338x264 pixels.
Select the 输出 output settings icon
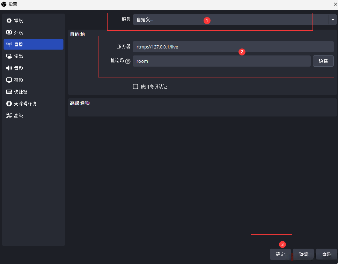point(9,56)
